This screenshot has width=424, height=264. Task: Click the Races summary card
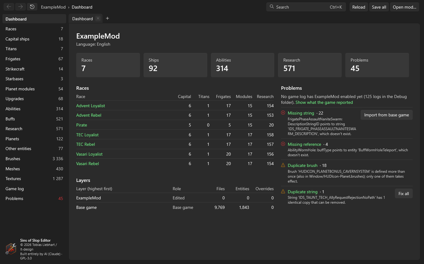tap(108, 65)
